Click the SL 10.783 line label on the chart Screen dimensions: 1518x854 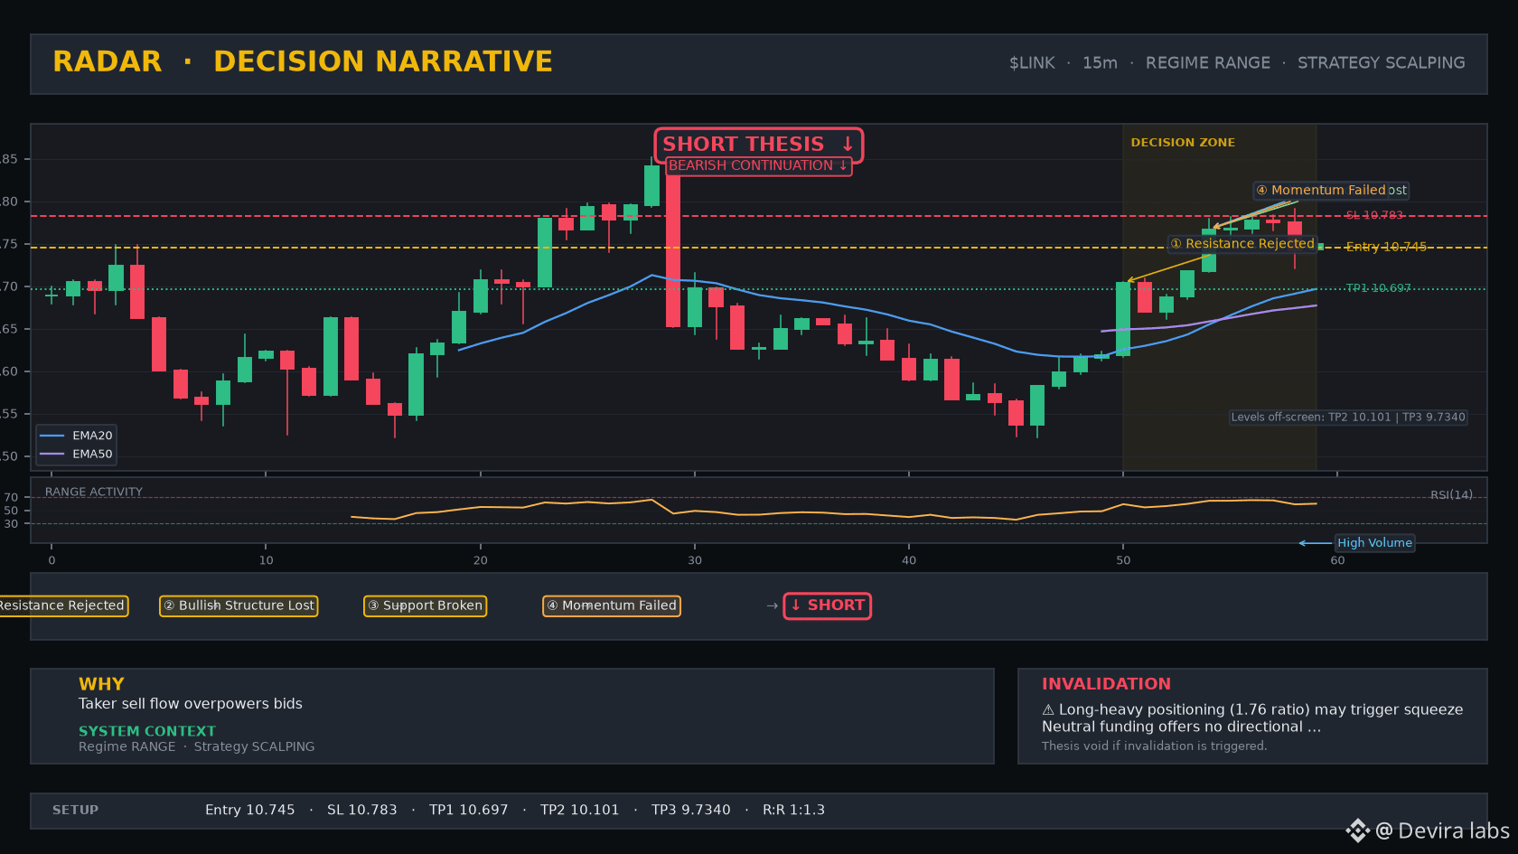click(x=1374, y=215)
